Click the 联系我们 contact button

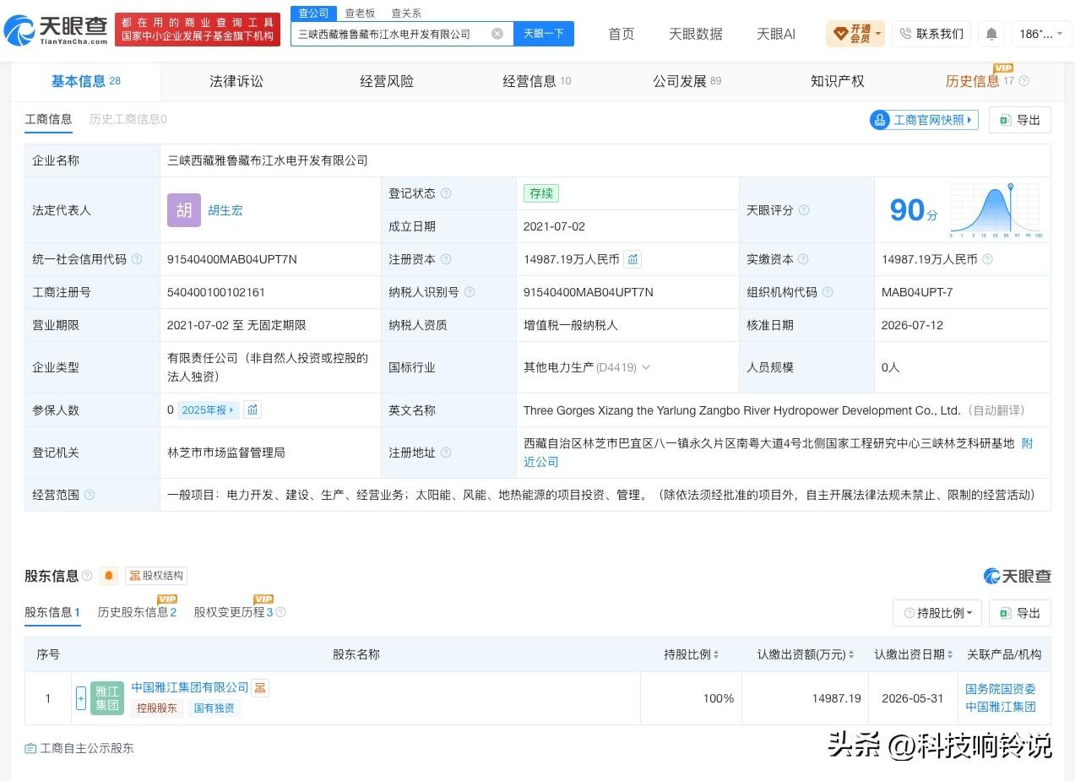click(x=931, y=34)
